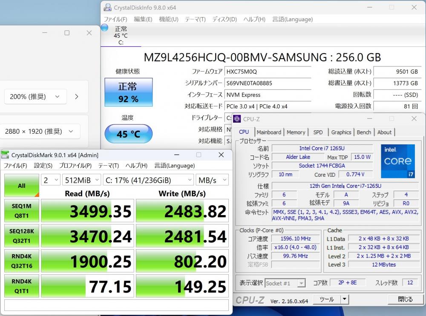Screen dimensions: 426x316
Task: Open ファイル(F) menu in CrystalDiskMark
Action: 15,166
